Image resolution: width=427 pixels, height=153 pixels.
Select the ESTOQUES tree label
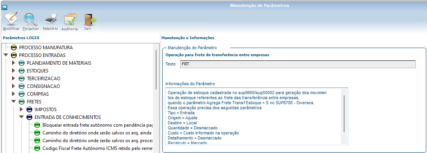38,71
